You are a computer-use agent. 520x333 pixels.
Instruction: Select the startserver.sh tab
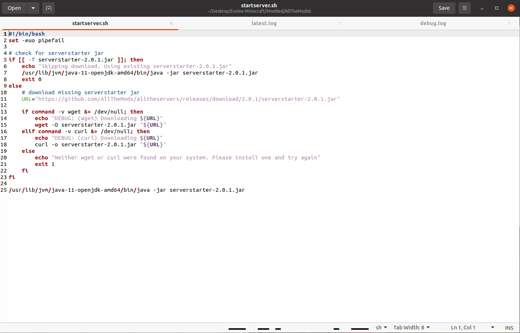click(x=90, y=23)
